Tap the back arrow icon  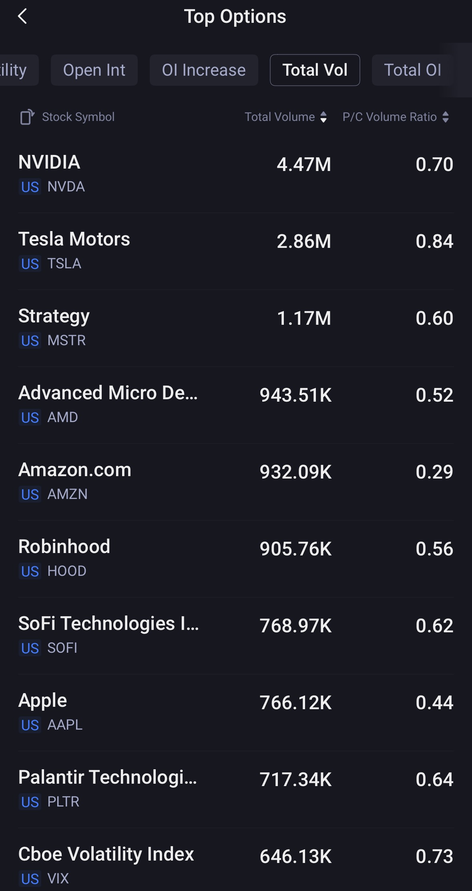[23, 16]
